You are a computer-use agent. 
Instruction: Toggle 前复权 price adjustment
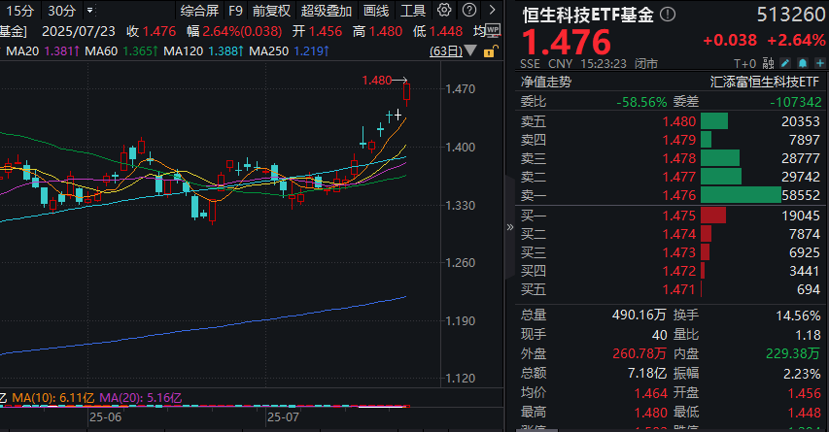click(x=271, y=11)
